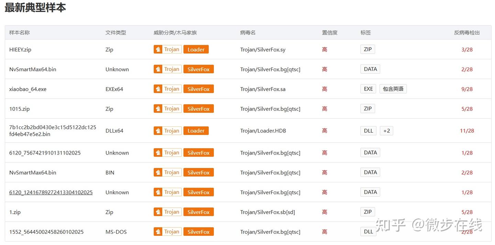495x245 pixels.
Task: Click virus name Trojan/SilverFox.sy
Action: pos(263,50)
